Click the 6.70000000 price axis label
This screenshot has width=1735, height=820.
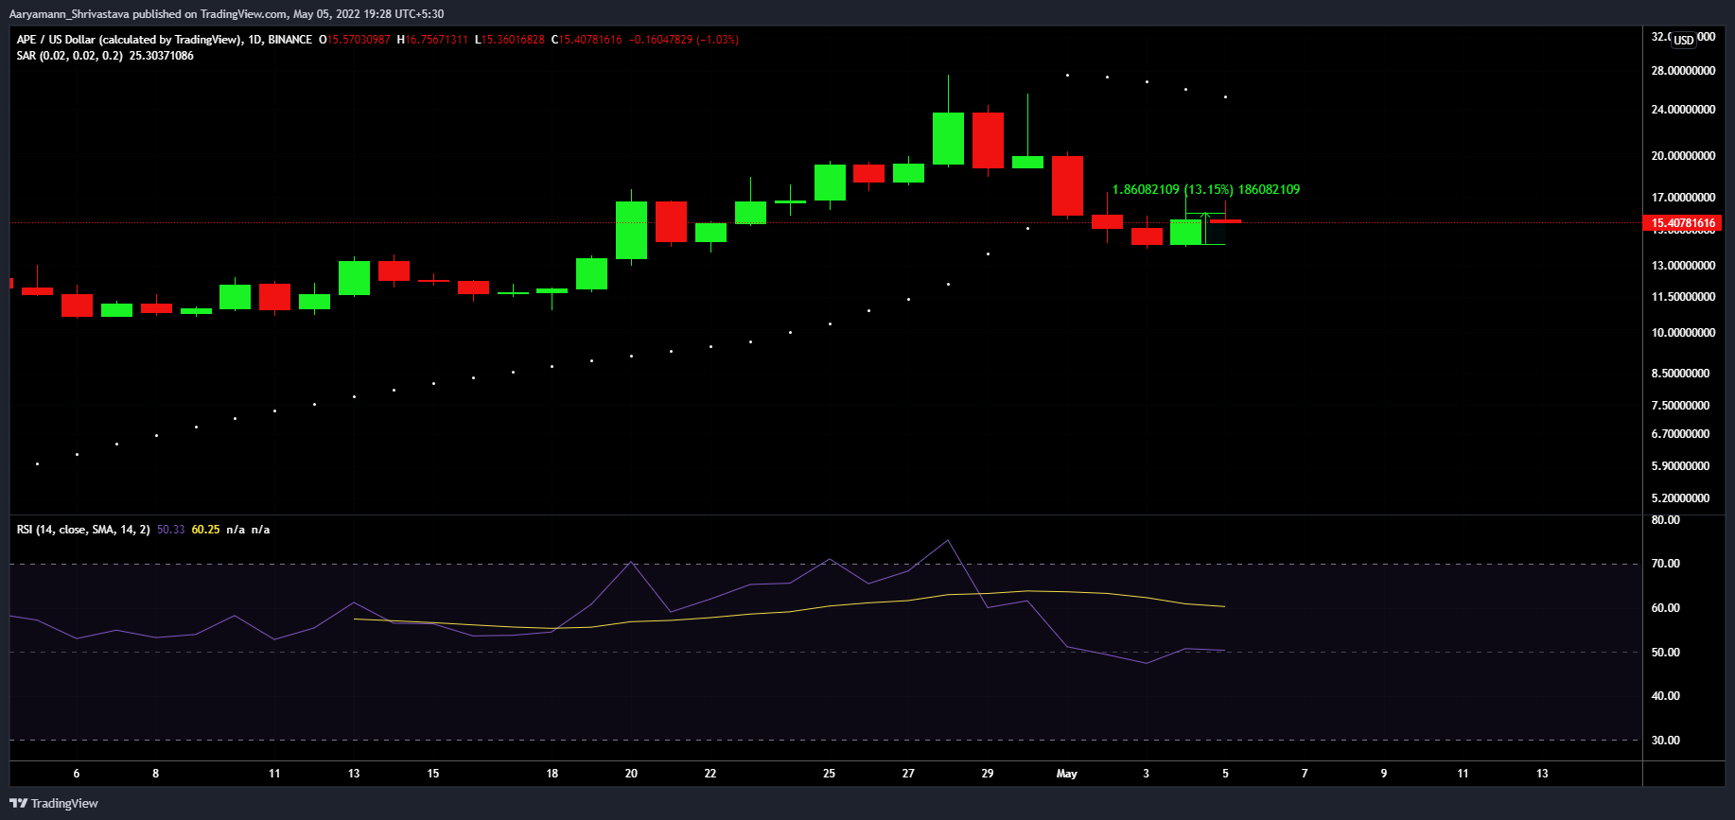pos(1680,434)
